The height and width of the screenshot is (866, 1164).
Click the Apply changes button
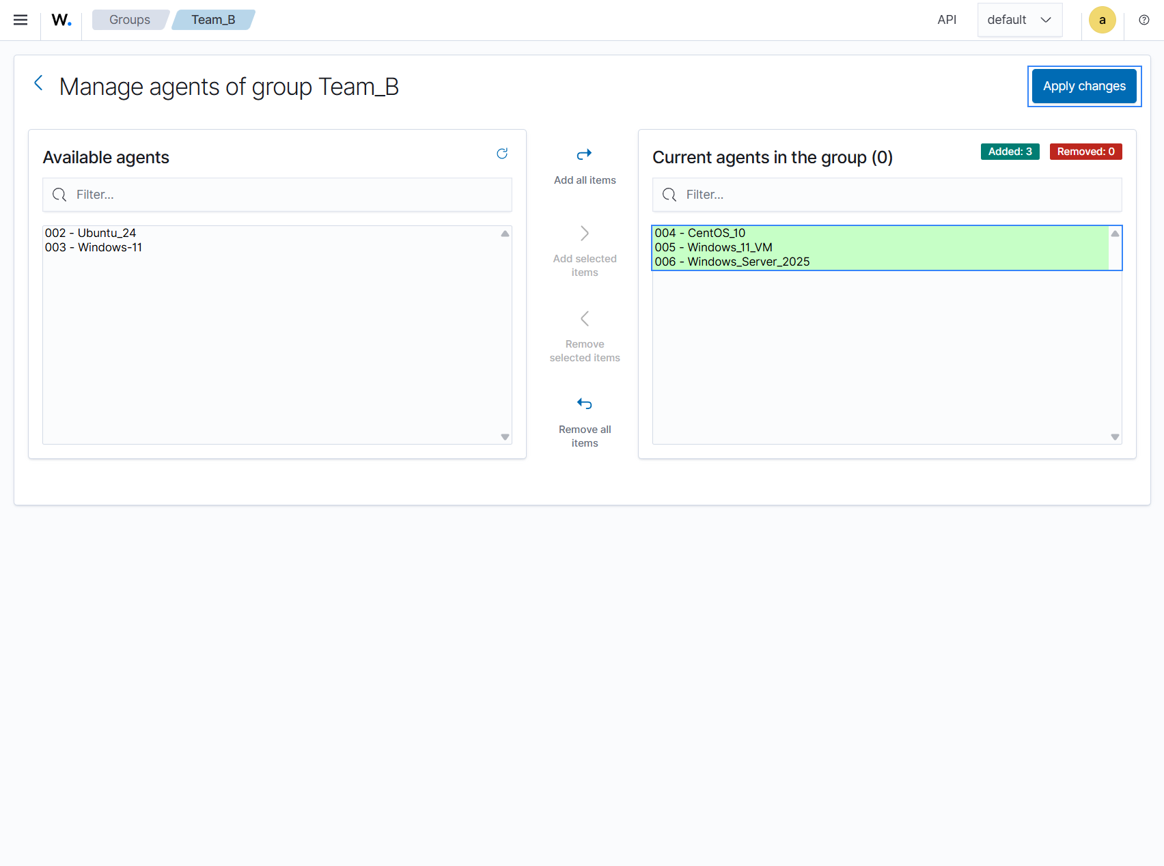tap(1083, 86)
